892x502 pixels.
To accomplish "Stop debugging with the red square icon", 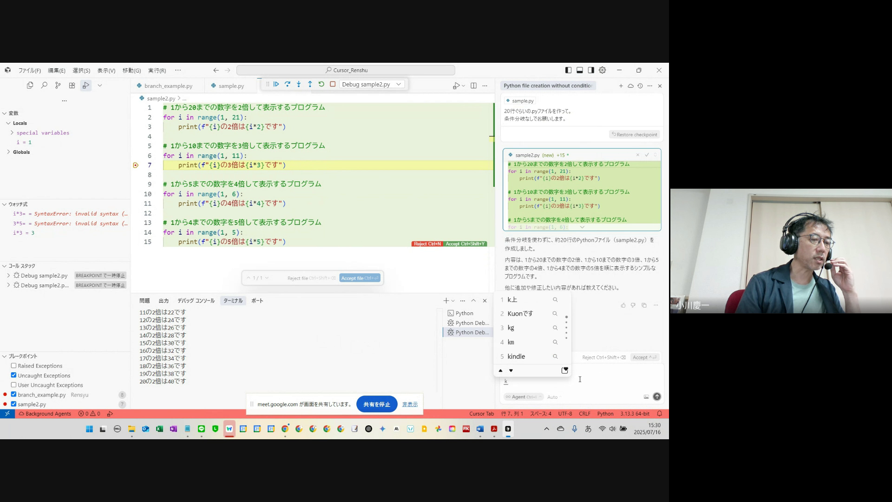I will click(x=333, y=84).
